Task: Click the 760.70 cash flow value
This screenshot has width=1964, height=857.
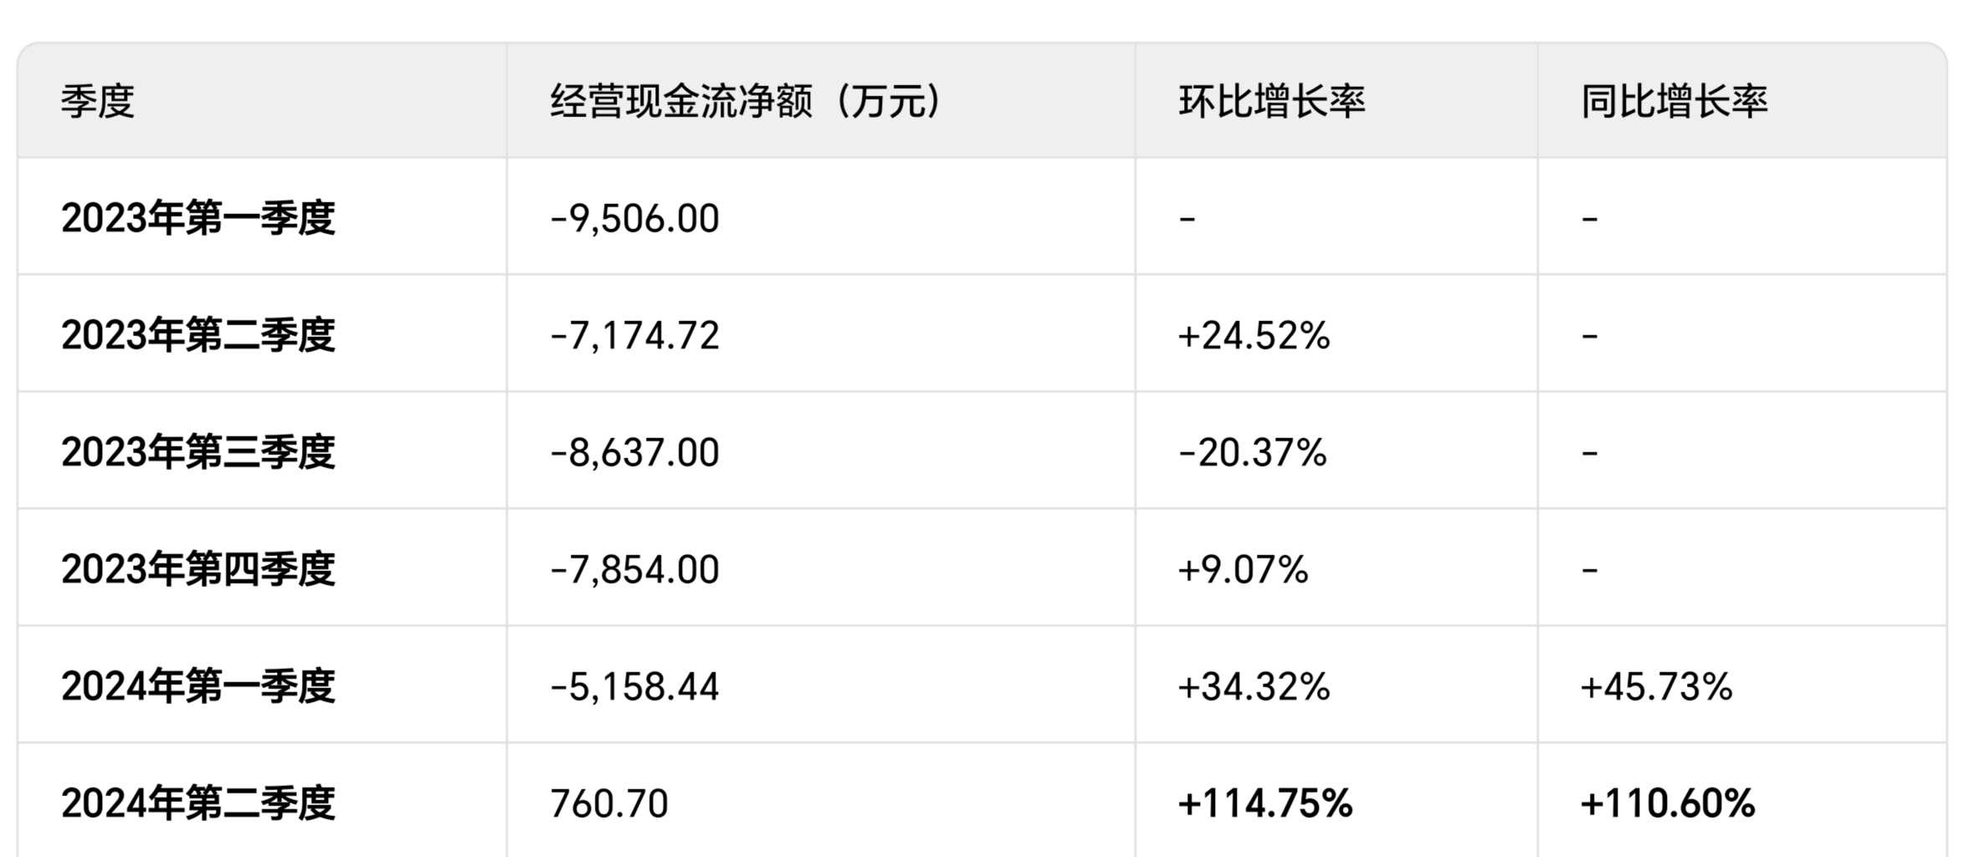Action: click(x=609, y=804)
